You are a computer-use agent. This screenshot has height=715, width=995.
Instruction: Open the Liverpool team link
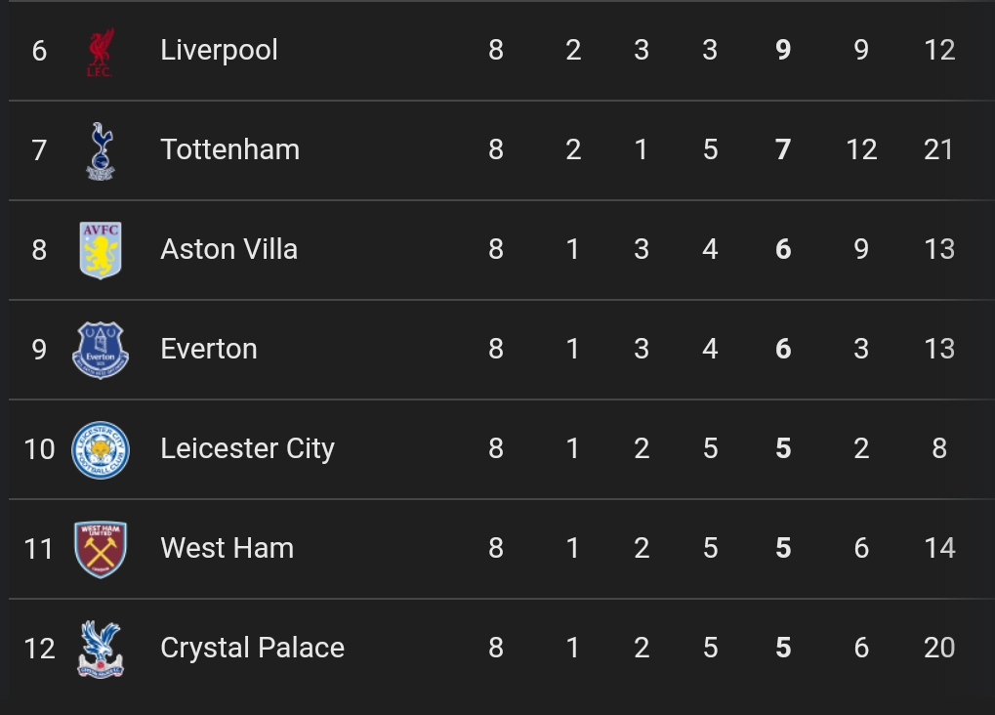click(219, 51)
